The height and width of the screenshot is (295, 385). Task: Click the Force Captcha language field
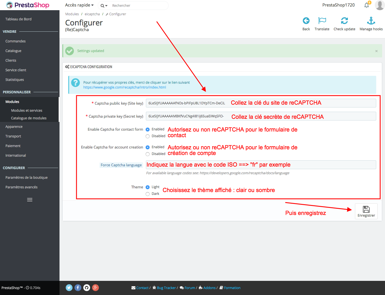[x=261, y=165]
